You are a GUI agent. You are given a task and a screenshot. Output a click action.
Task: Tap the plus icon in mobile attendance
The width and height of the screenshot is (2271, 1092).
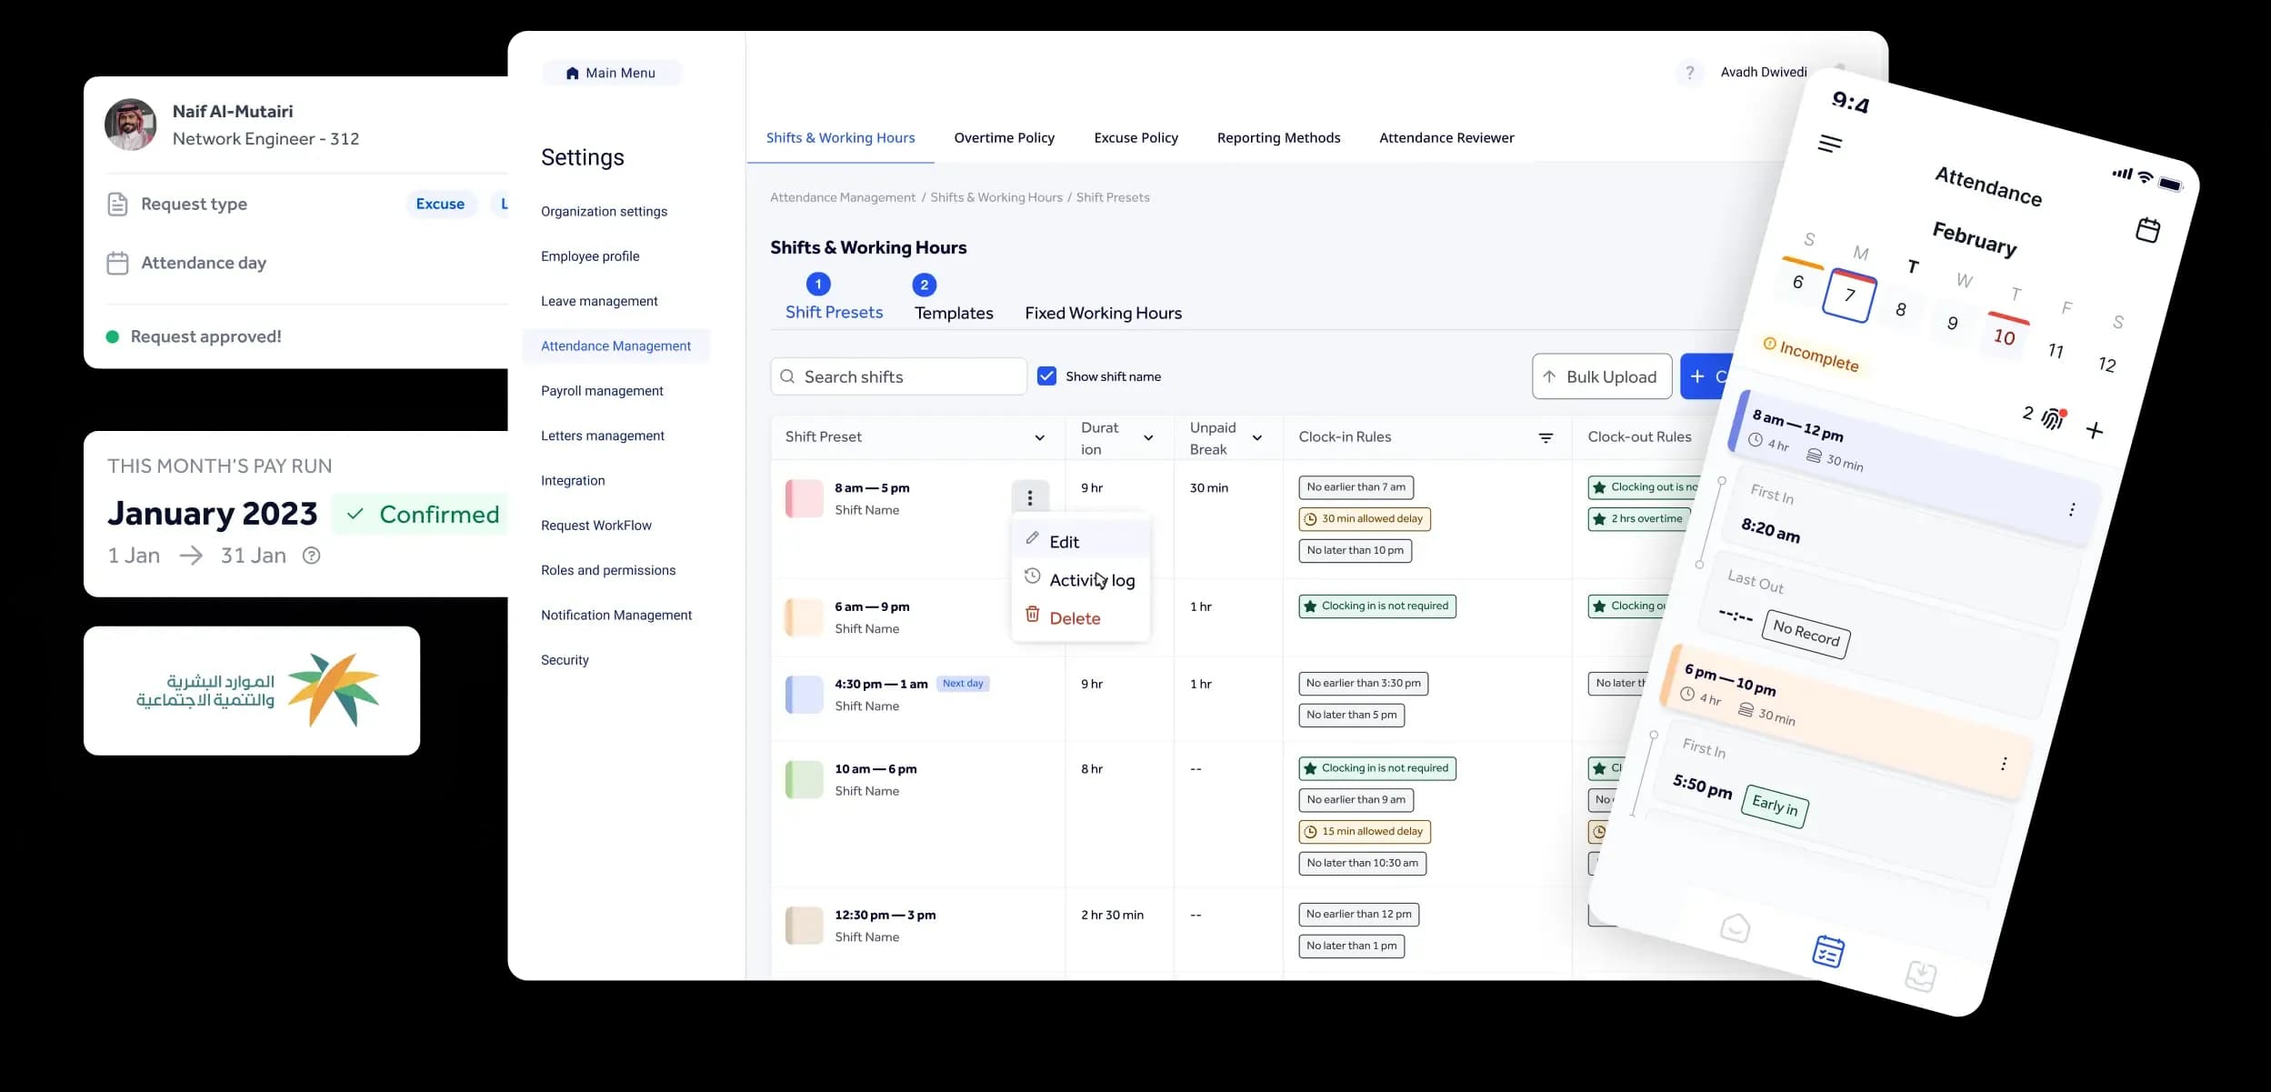tap(2095, 430)
